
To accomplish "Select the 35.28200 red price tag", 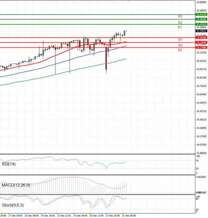I will pos(201,37).
